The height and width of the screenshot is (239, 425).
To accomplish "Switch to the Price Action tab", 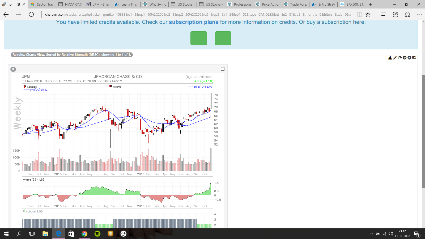I will [x=267, y=4].
